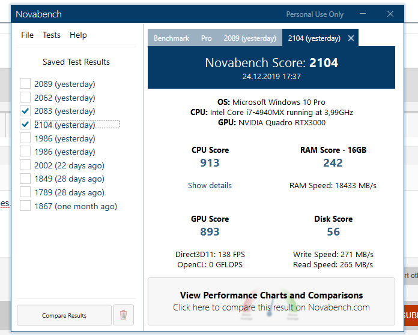Viewport: 418px width, 335px height.
Task: Click the OpenCL: 0 GFLOPS text
Action: 210,265
